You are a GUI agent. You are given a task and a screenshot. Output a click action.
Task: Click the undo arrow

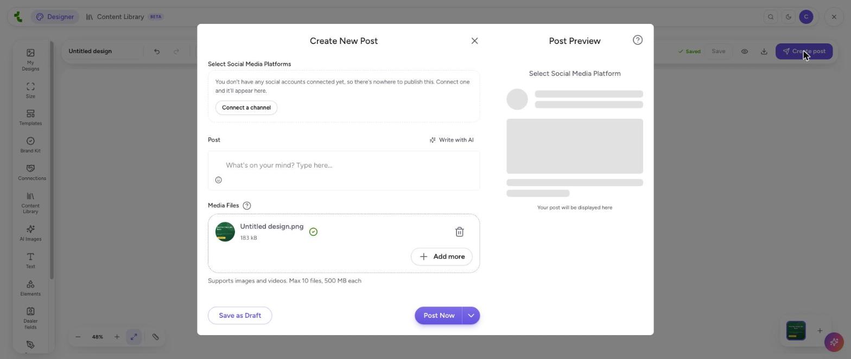(157, 52)
